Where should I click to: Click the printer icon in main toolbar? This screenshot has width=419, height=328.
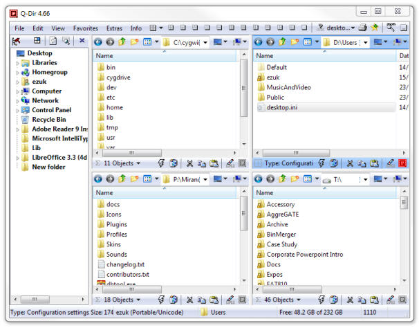tap(362, 28)
